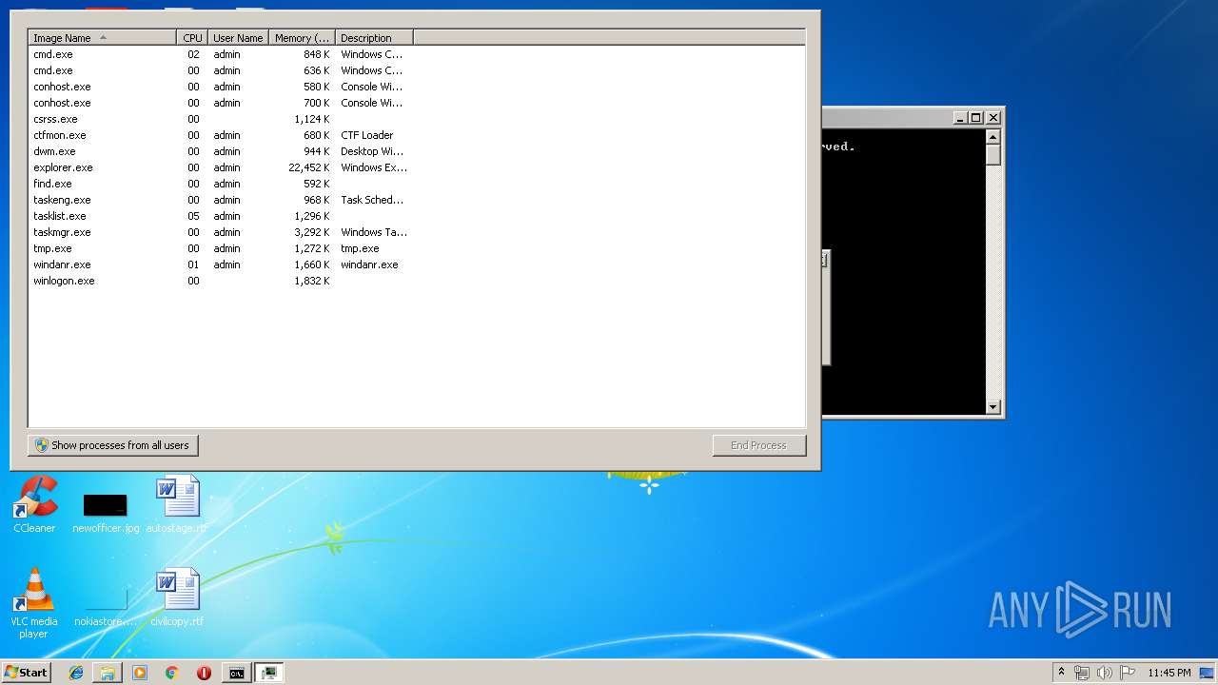Switch to Task Manager taskbar button

click(269, 673)
